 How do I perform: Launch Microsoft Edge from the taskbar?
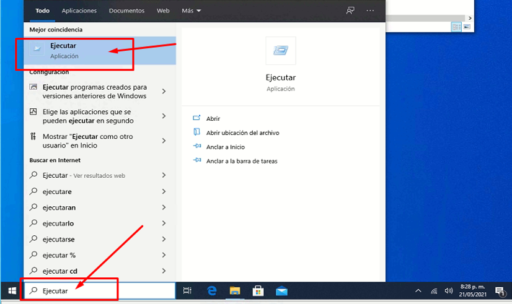(x=211, y=291)
